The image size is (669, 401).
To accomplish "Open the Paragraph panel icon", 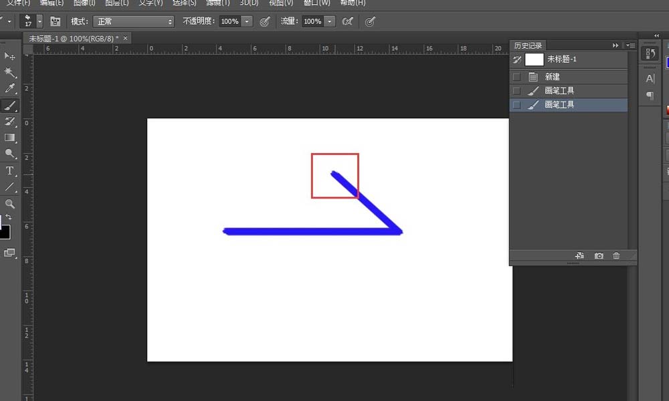I will click(649, 96).
